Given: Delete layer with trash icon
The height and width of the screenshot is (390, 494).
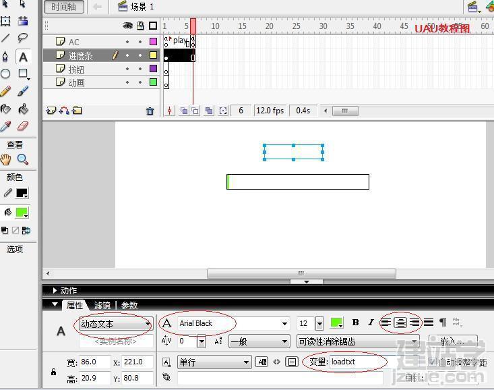Looking at the screenshot, I should 150,111.
